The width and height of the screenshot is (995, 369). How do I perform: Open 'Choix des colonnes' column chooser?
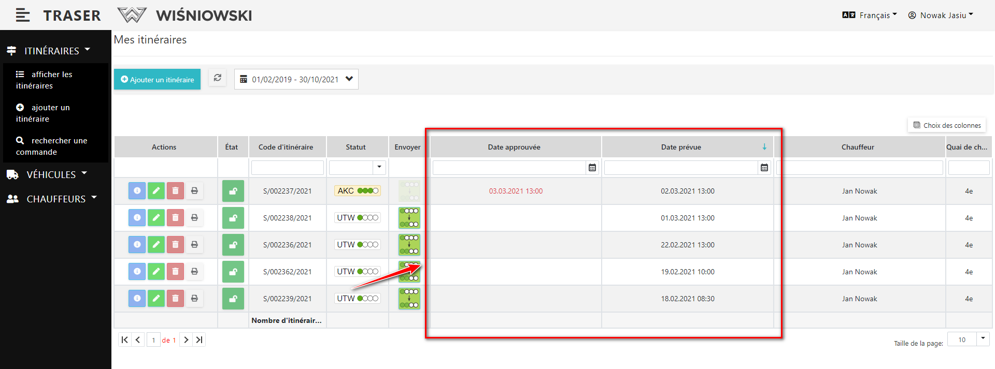(x=946, y=125)
